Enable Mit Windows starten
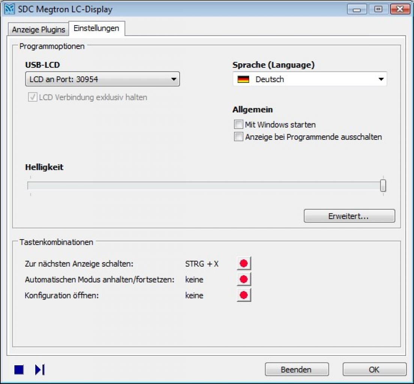This screenshot has width=414, height=384. point(238,124)
